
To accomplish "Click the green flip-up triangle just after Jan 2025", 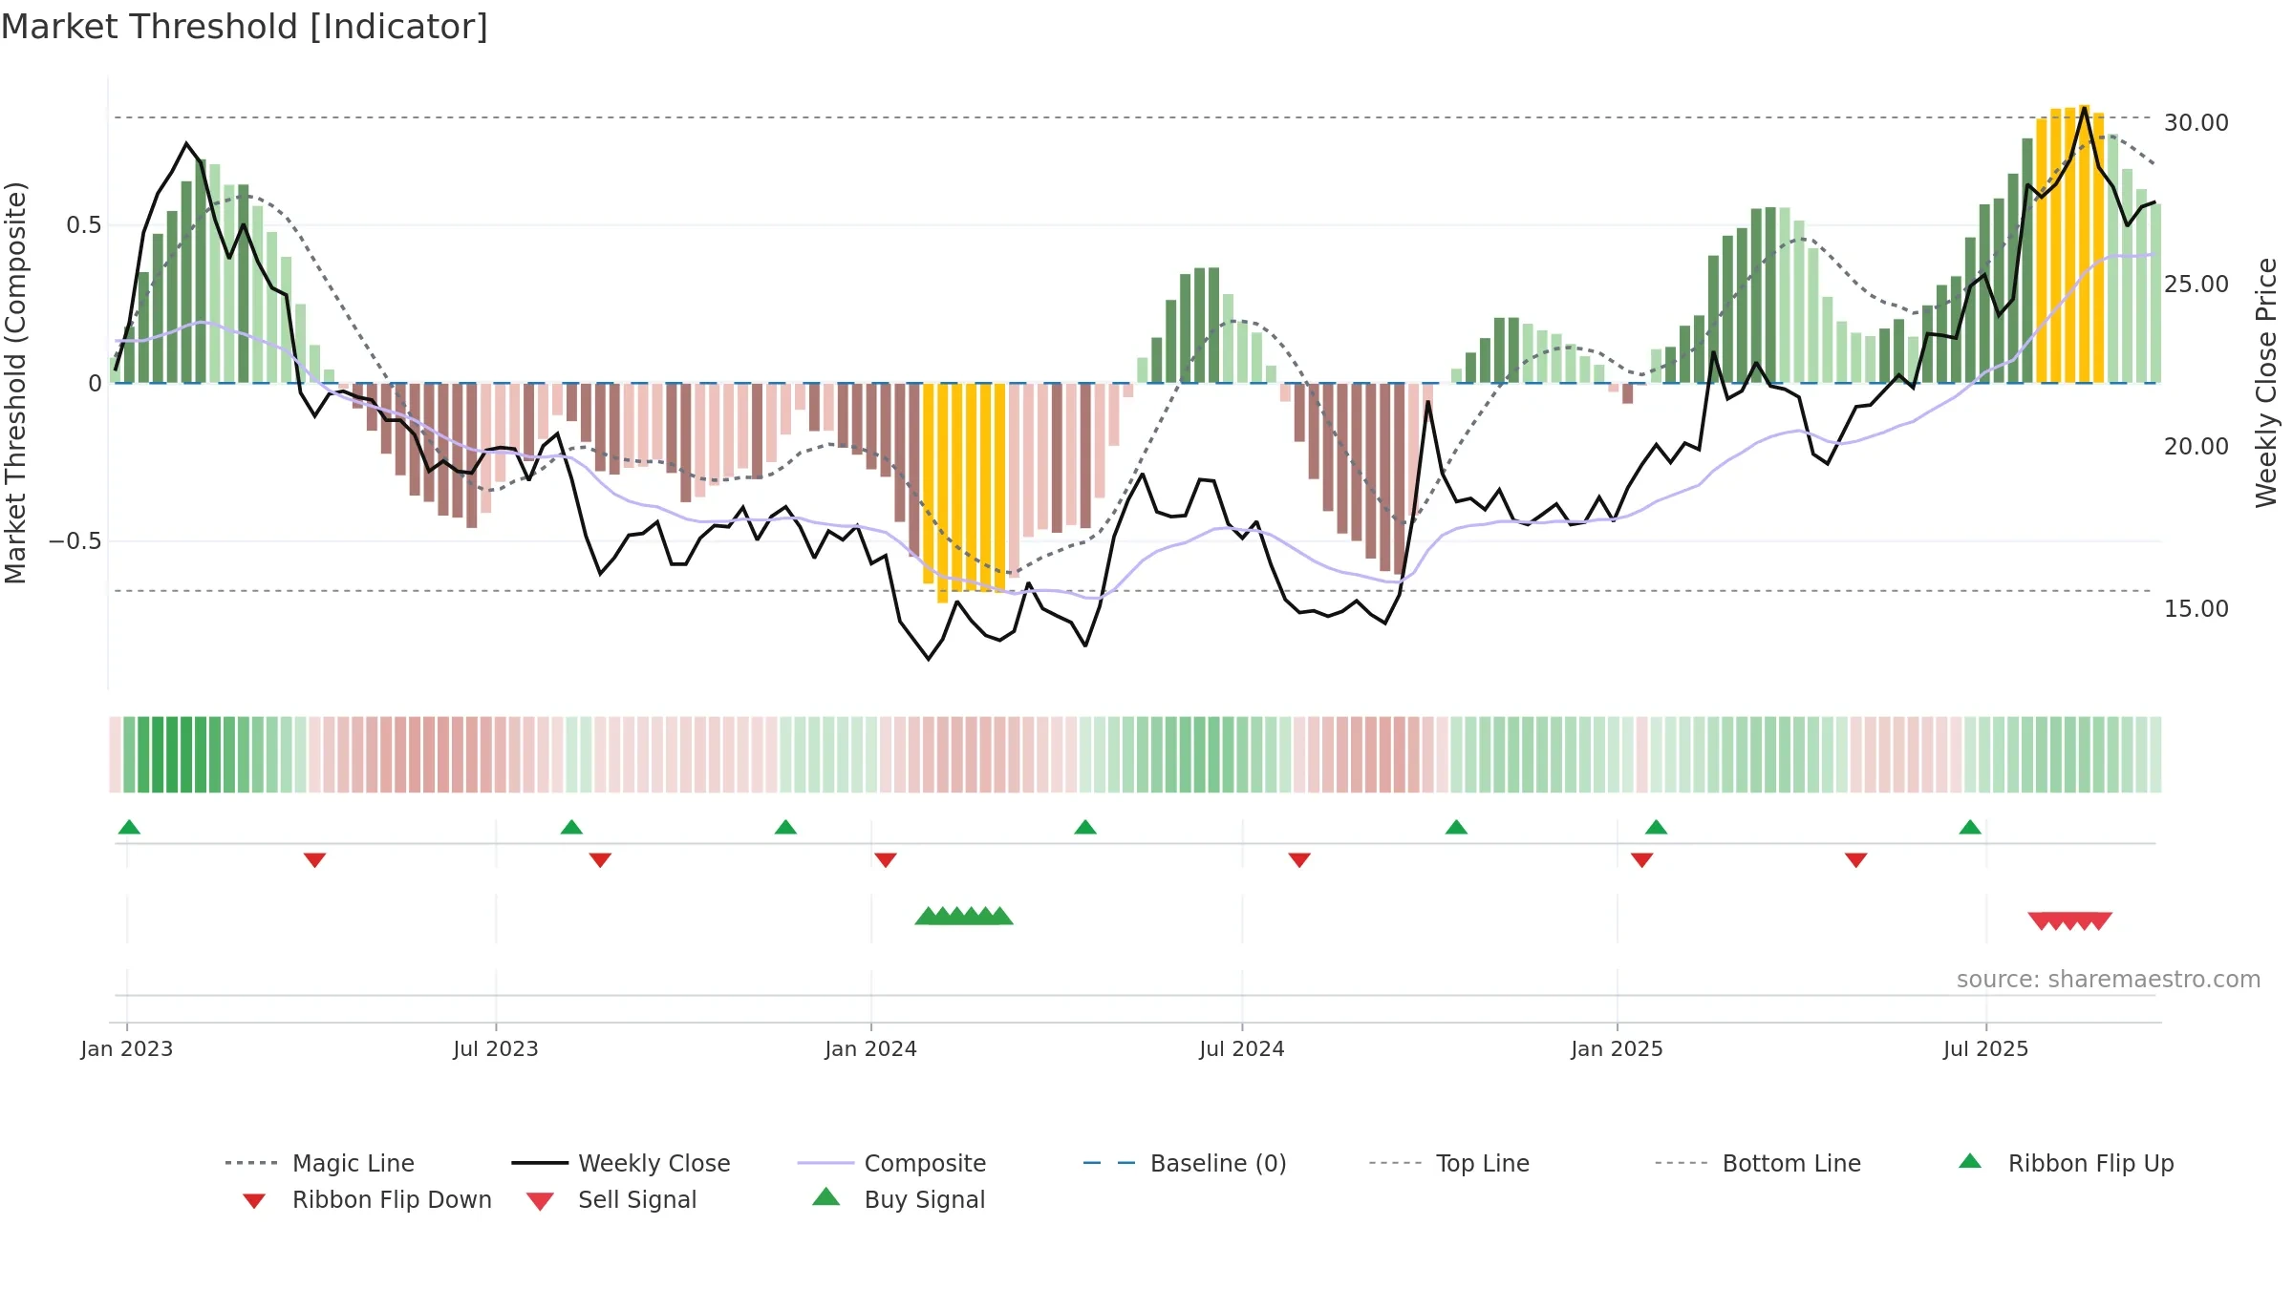I will click(x=1656, y=827).
